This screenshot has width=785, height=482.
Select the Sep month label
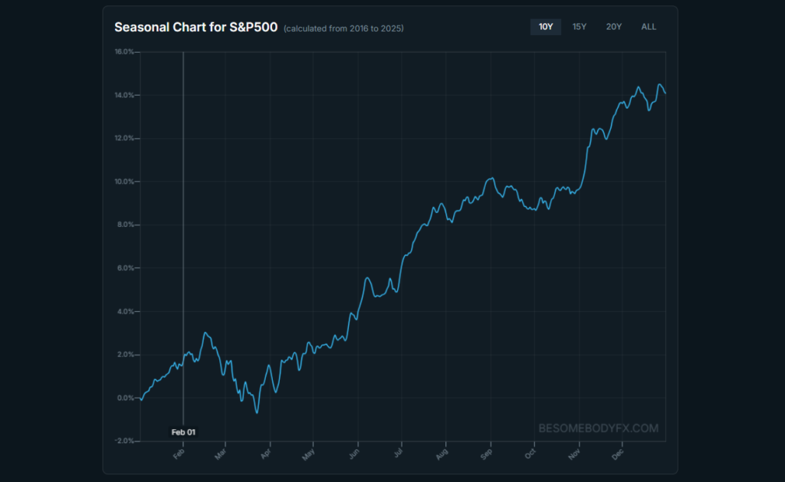pos(486,454)
